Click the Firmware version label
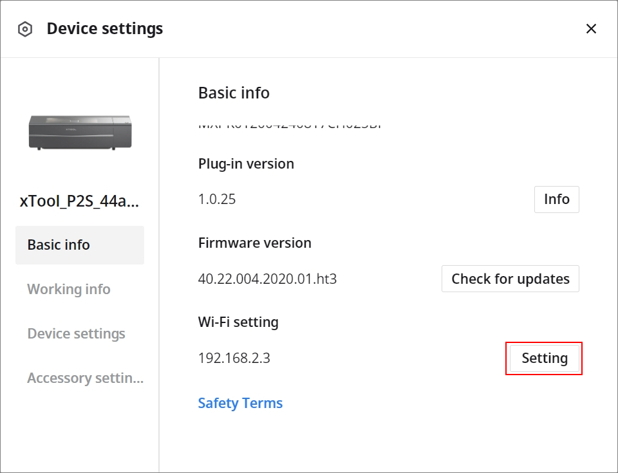This screenshot has height=473, width=618. point(254,243)
